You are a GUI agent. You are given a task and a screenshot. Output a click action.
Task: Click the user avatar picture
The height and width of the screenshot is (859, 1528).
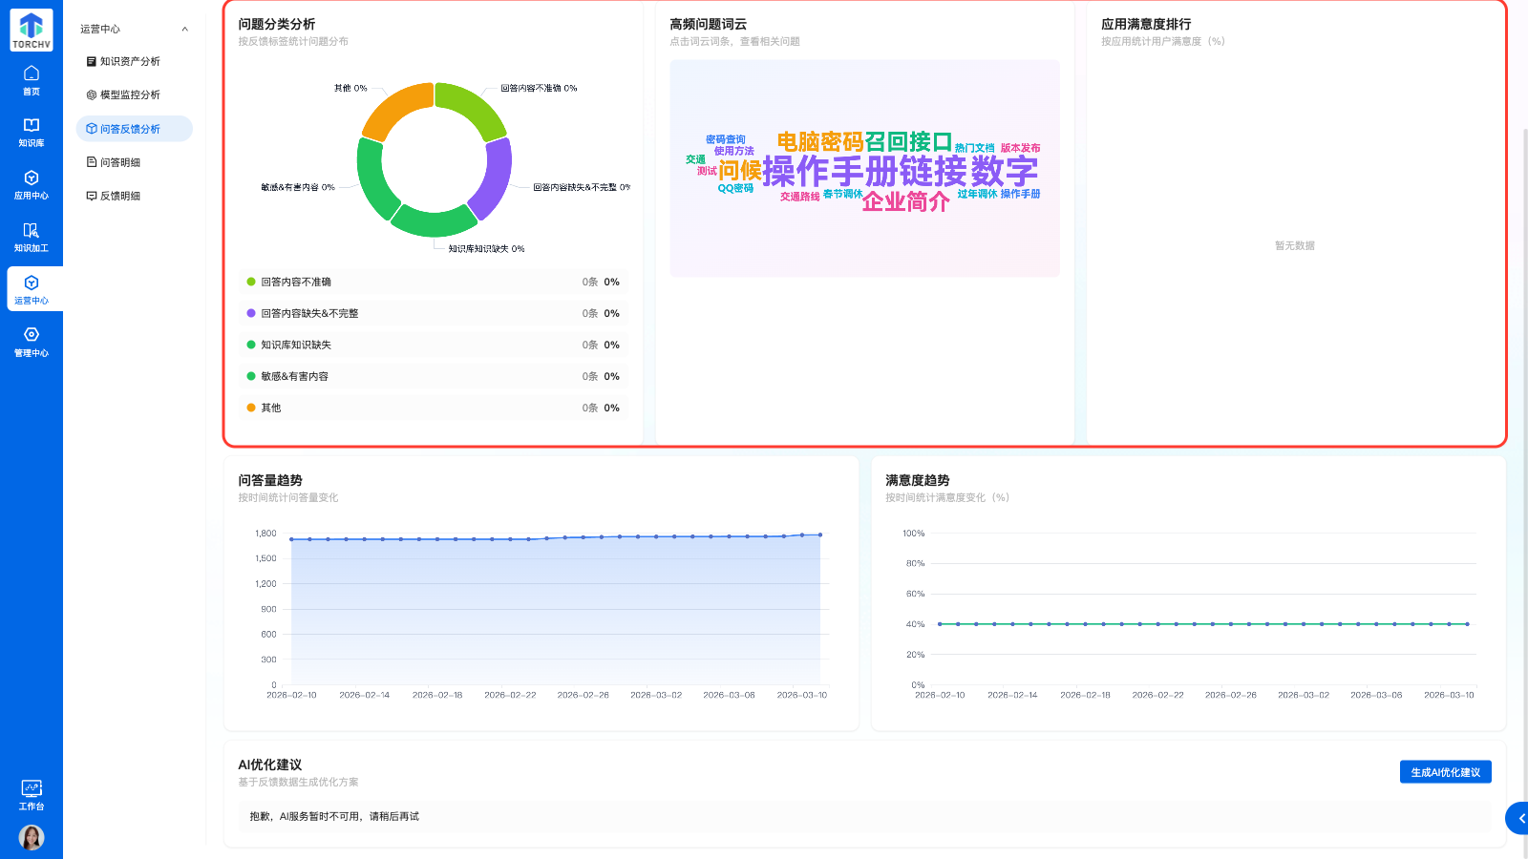tap(32, 837)
